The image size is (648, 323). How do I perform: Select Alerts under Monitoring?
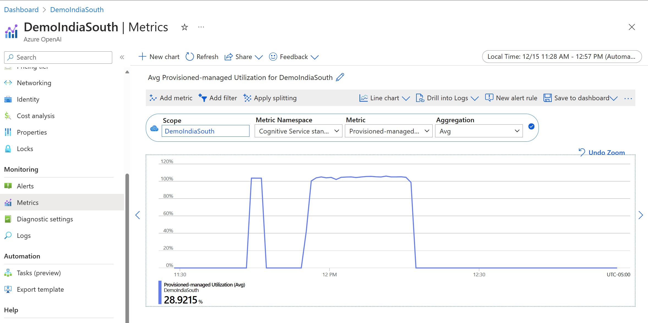tap(25, 186)
